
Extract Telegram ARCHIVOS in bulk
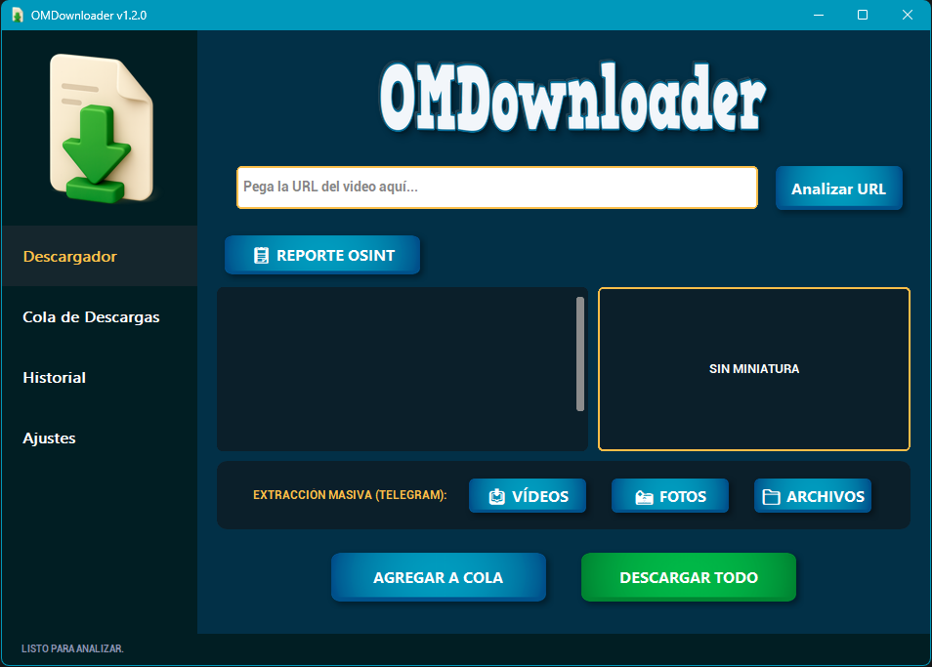click(813, 496)
